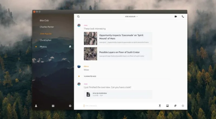Open the rooms list icon in sidebar
The image size is (216, 119).
click(53, 106)
